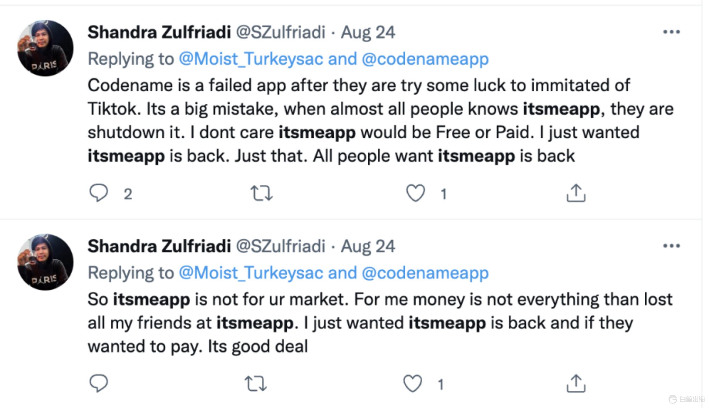Open @codenameapp mention in second tweet
709x408 pixels.
[x=425, y=273]
